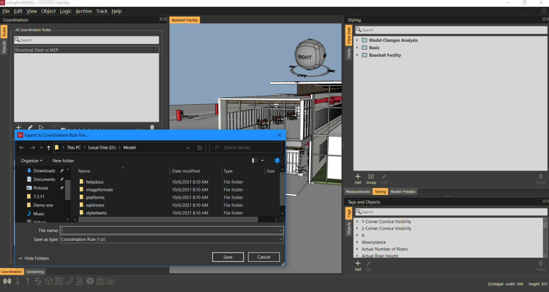
Task: Open the Archive menu
Action: click(x=83, y=11)
